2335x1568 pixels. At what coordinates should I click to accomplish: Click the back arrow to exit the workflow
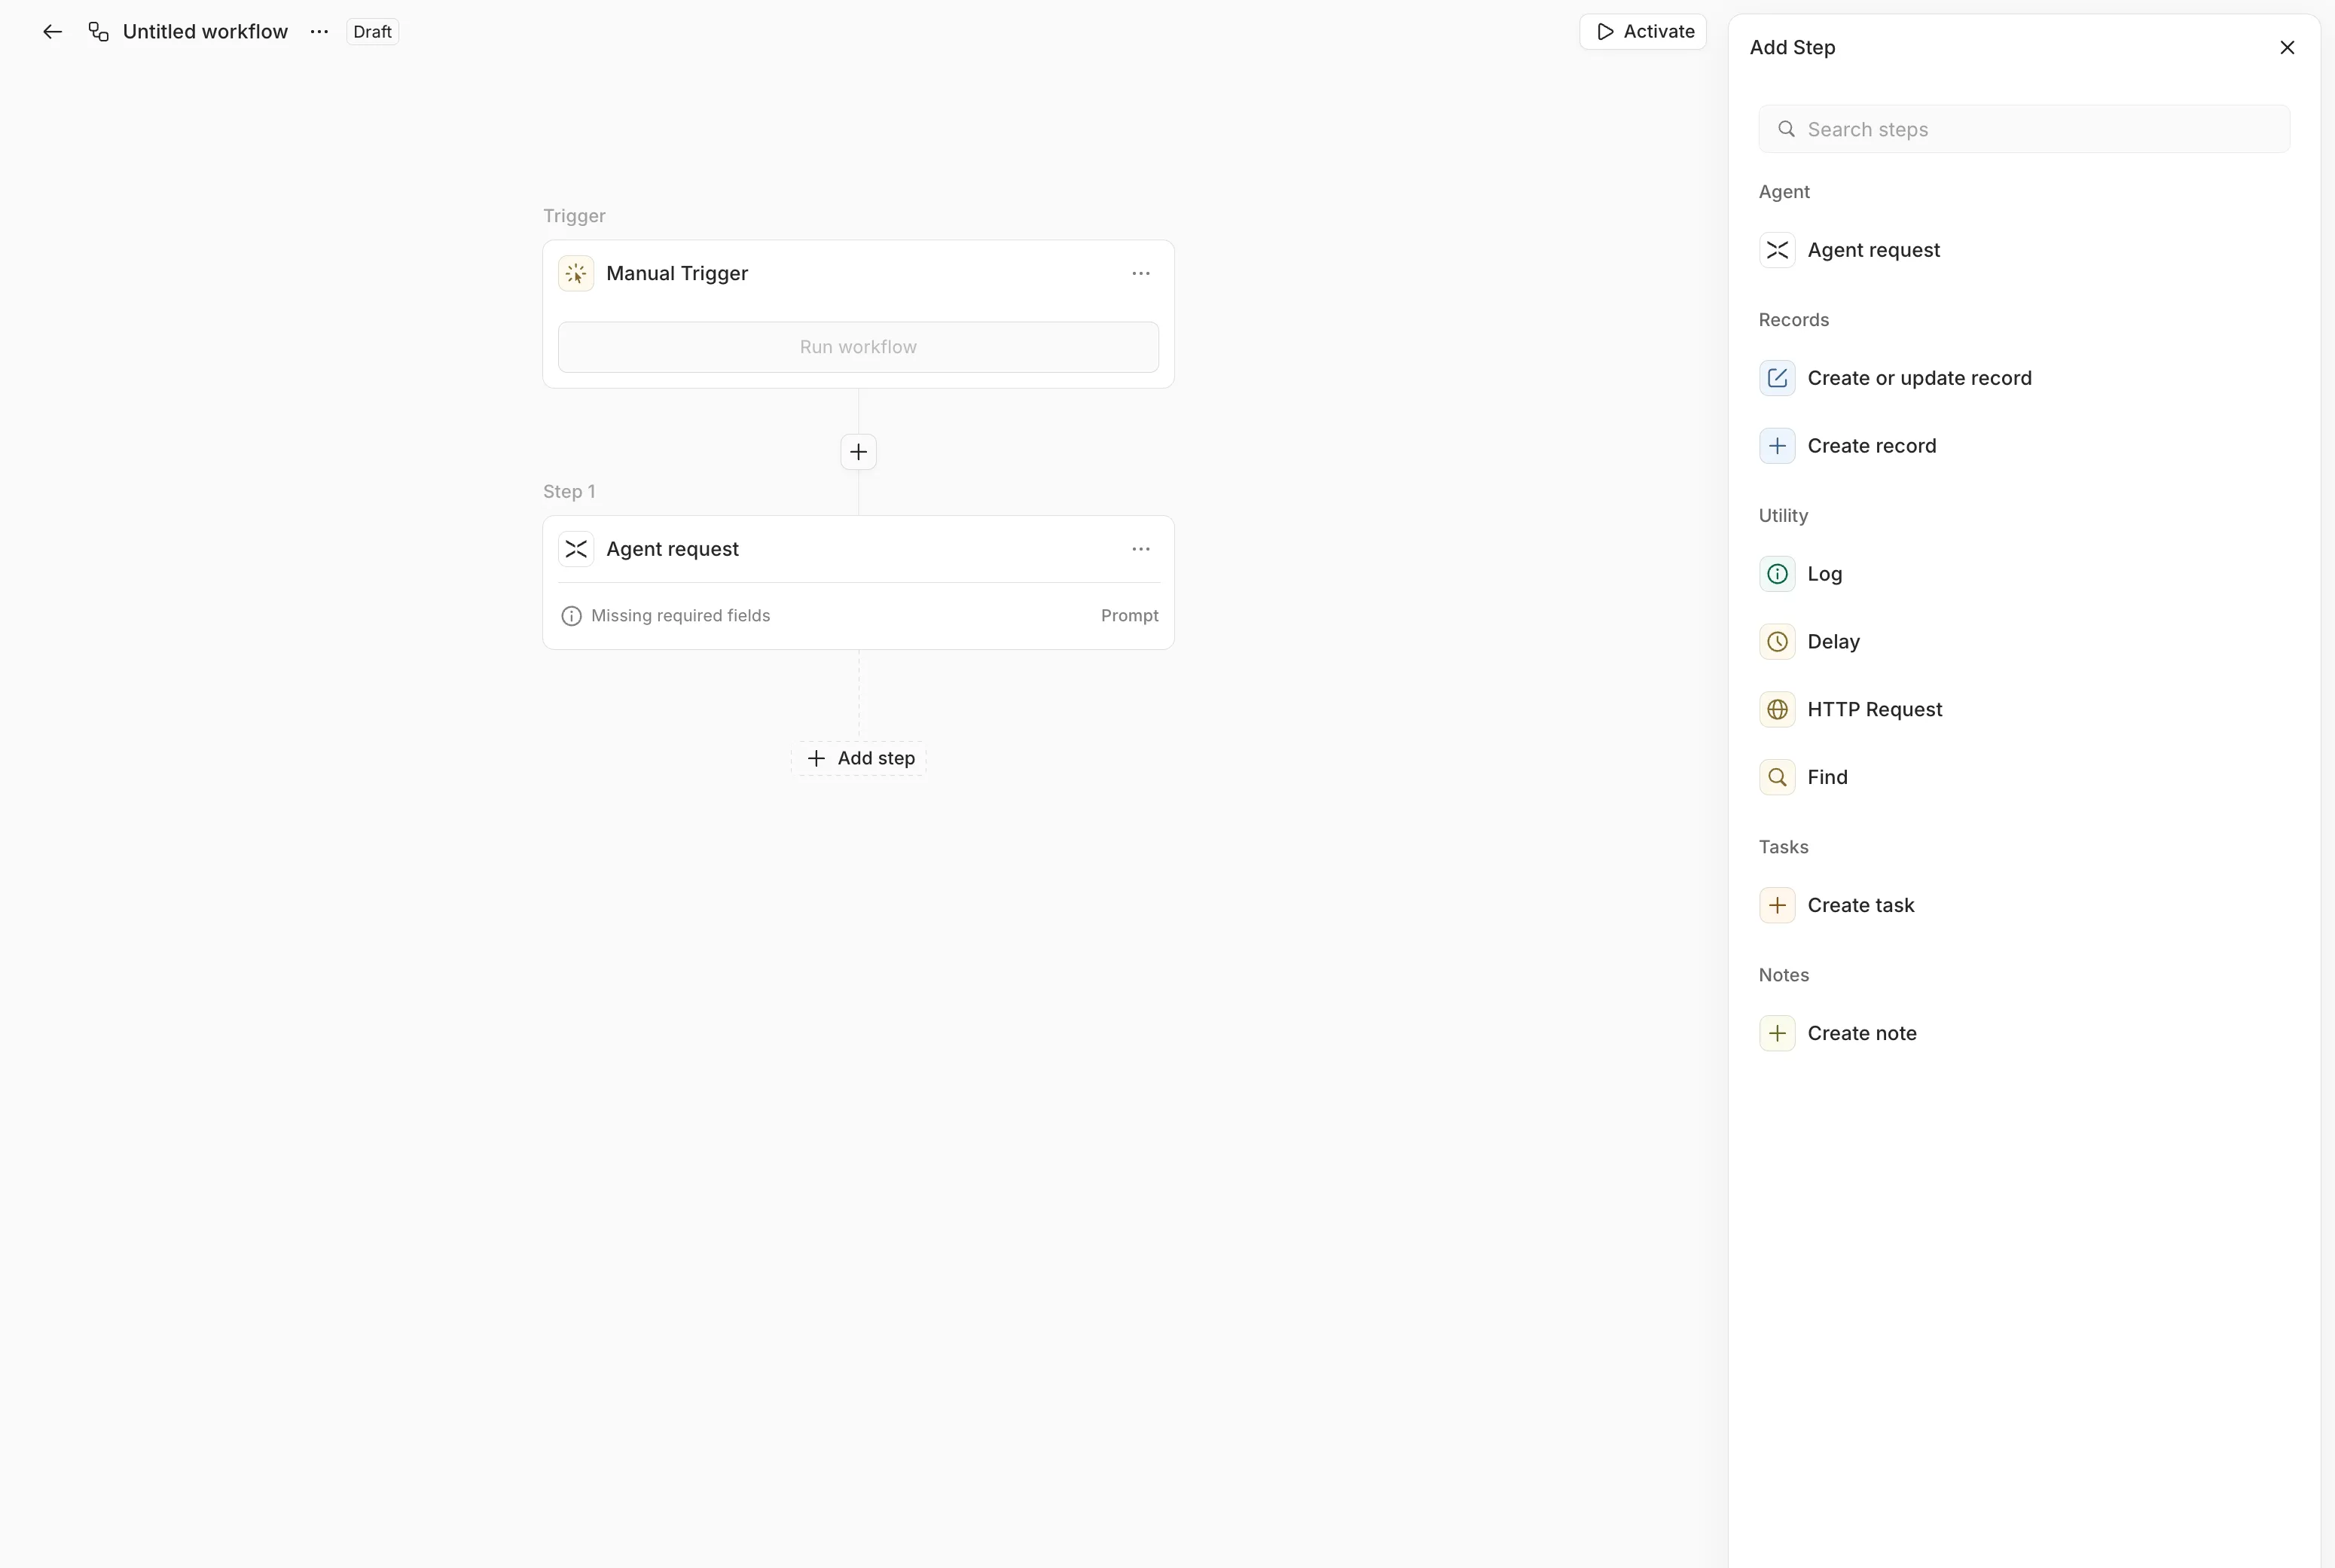(52, 31)
